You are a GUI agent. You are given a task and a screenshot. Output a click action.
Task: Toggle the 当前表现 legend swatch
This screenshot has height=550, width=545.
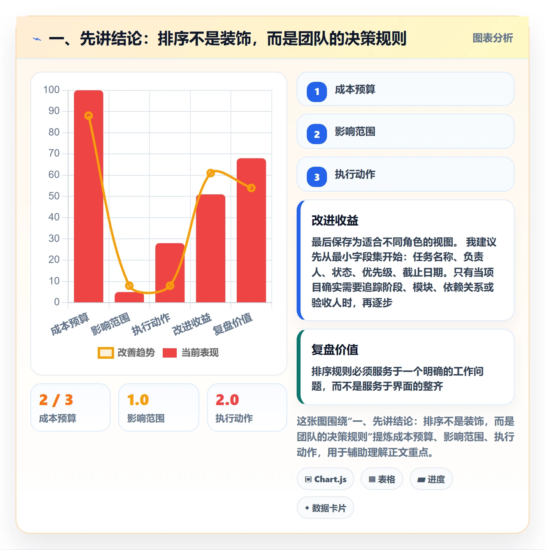[169, 353]
